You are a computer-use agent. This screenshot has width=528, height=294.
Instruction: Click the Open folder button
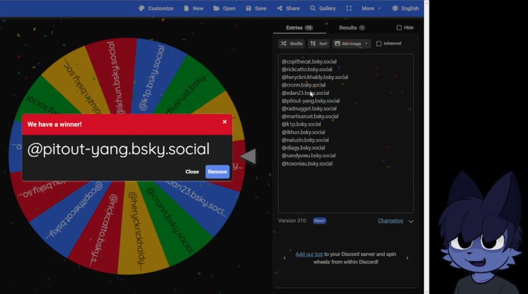coord(224,8)
